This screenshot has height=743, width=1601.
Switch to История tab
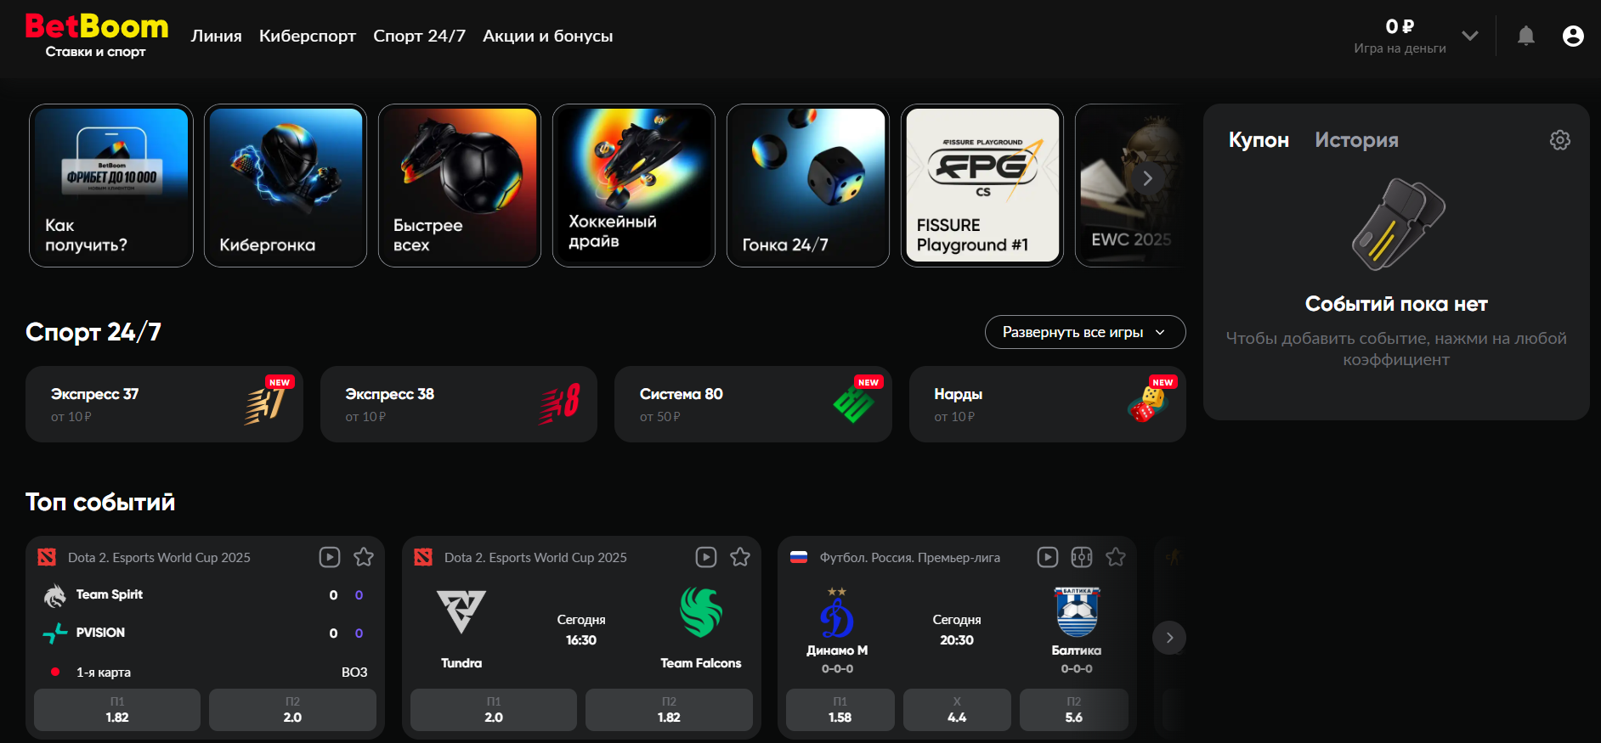click(1356, 140)
